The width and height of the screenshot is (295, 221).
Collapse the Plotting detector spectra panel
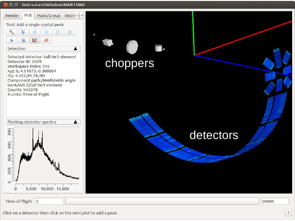[75, 122]
